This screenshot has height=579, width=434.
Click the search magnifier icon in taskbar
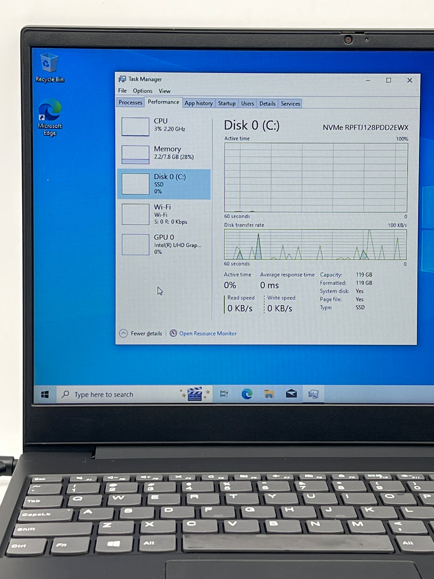point(65,394)
